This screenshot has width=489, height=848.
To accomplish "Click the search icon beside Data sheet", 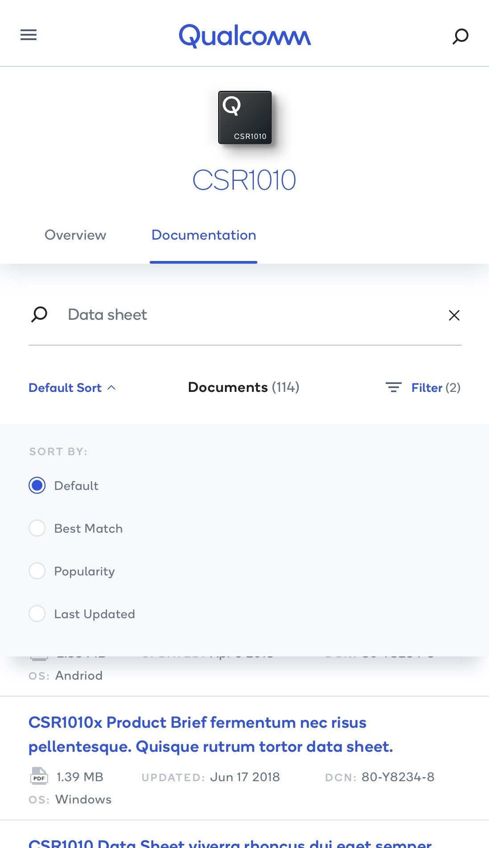I will 39,314.
